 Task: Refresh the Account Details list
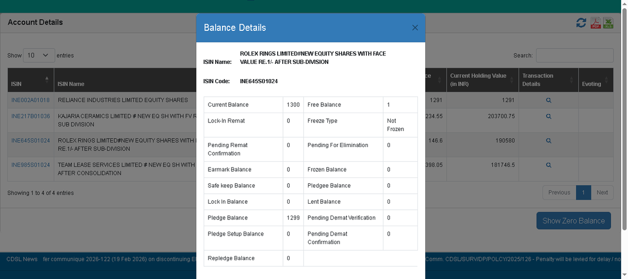(581, 23)
